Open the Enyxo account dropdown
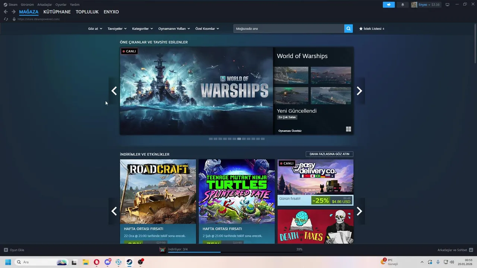The width and height of the screenshot is (477, 268). pos(424,4)
